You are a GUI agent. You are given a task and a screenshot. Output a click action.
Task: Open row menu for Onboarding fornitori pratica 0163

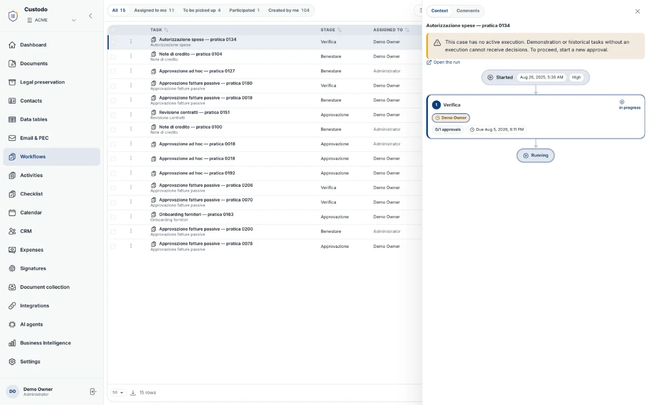(131, 217)
